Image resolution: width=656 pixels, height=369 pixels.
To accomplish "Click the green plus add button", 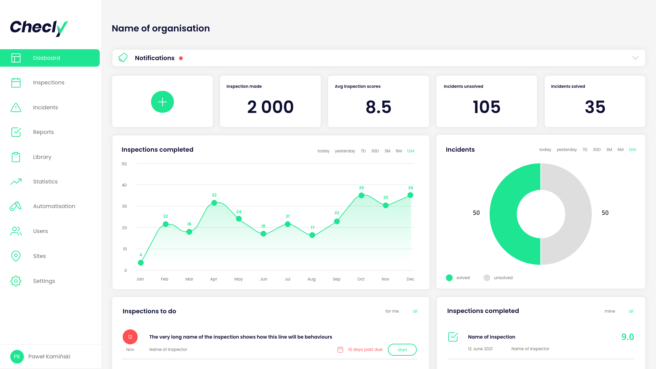I will (x=162, y=102).
